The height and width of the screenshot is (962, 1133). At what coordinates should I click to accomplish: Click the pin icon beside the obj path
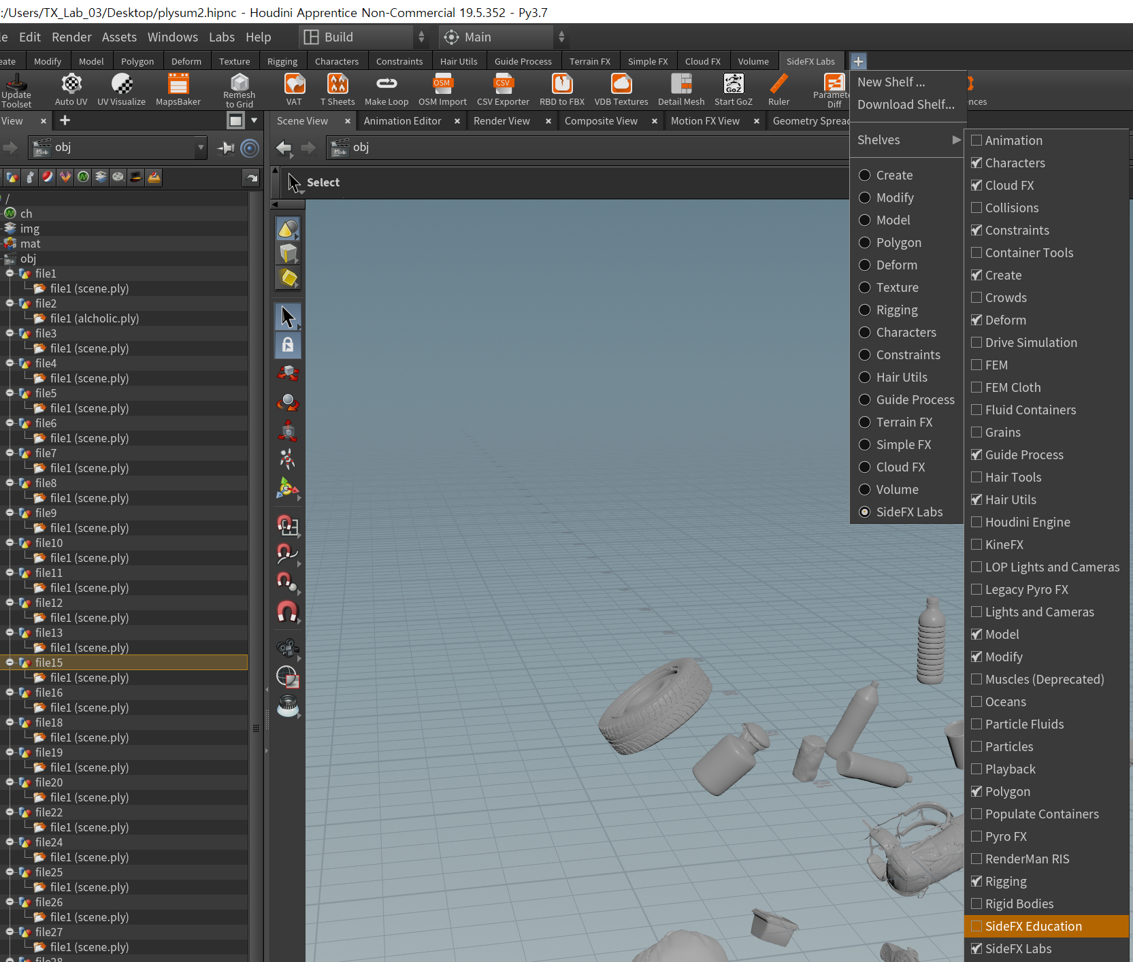(225, 148)
